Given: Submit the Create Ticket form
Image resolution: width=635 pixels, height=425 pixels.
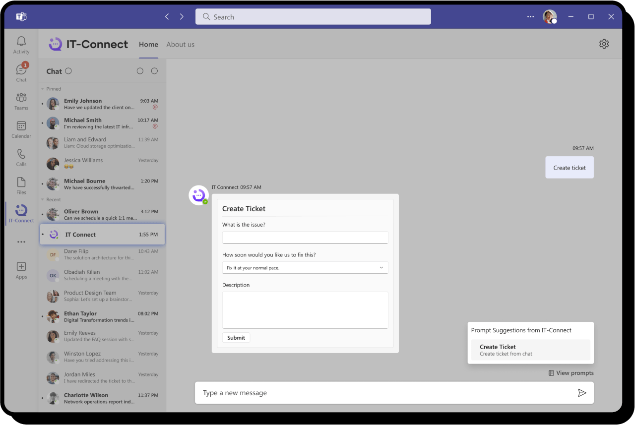Looking at the screenshot, I should point(236,337).
